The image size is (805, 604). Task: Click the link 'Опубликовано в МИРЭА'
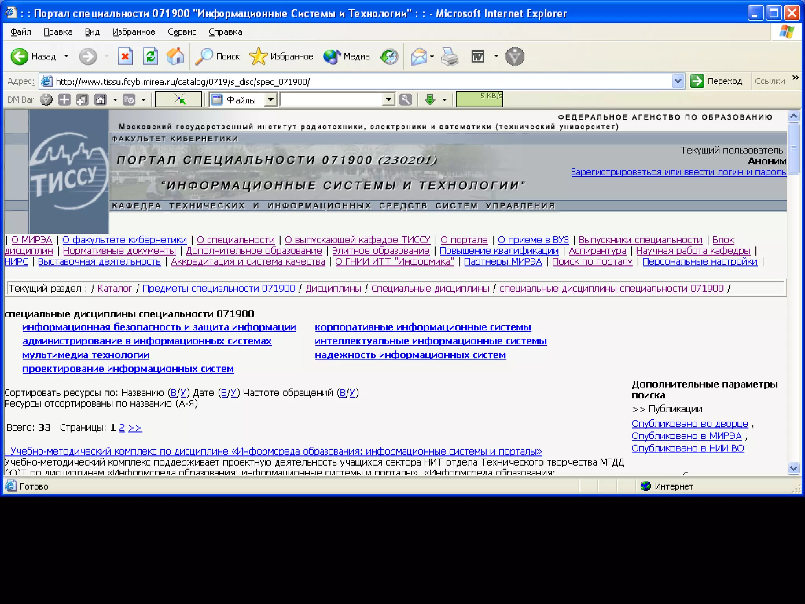[x=686, y=436]
